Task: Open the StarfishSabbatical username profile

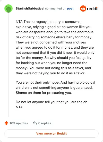Action: tap(30, 8)
